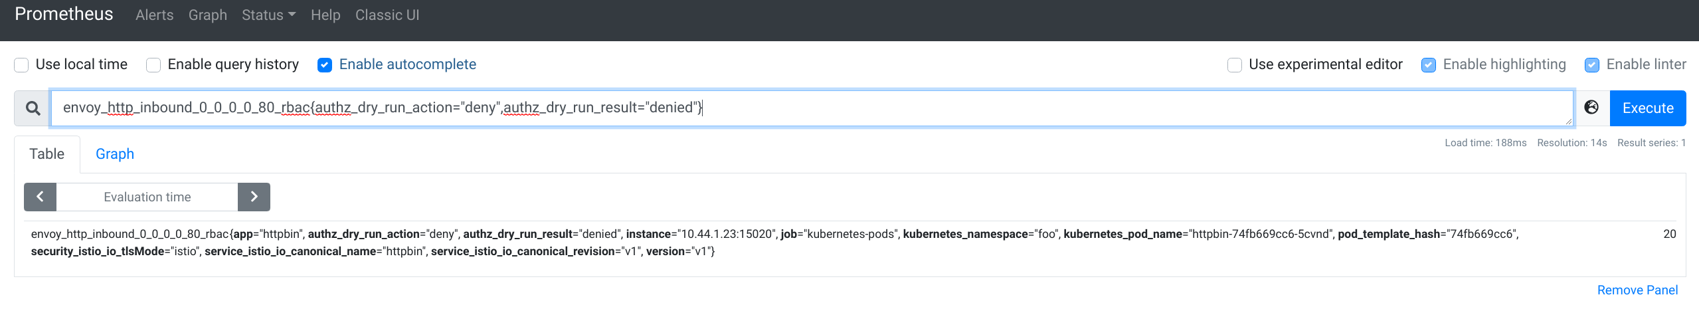
Task: Disable the Enable autocomplete checkbox
Action: pos(325,65)
